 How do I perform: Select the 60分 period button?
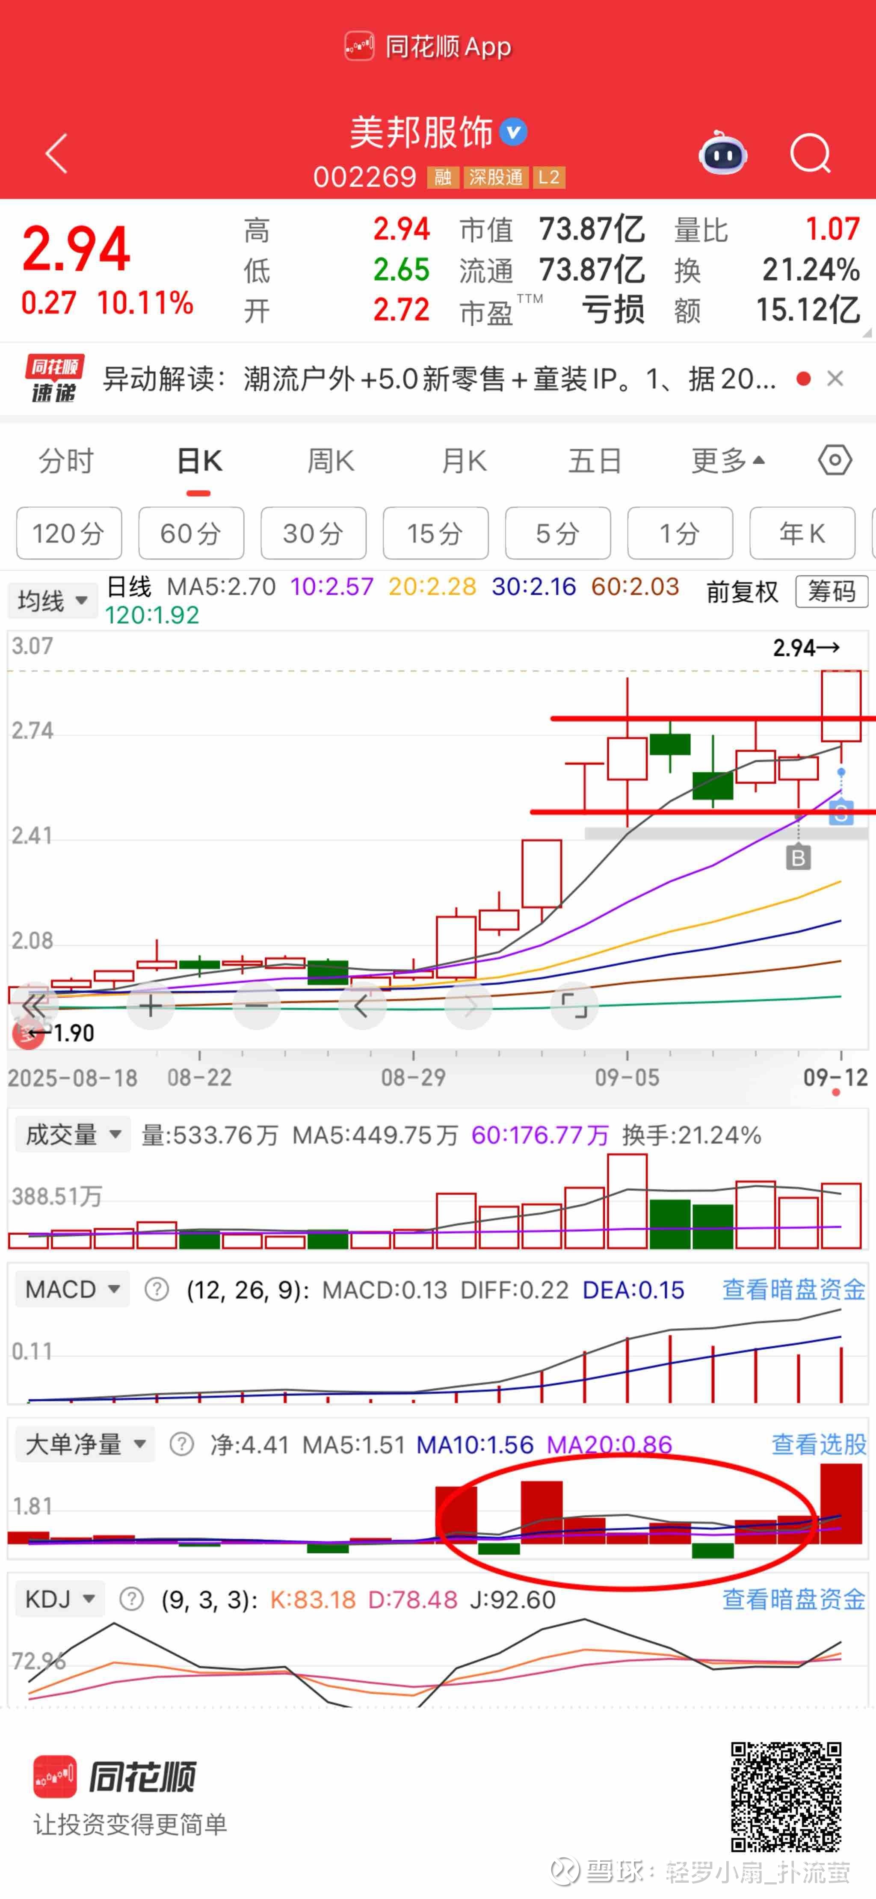tap(191, 533)
